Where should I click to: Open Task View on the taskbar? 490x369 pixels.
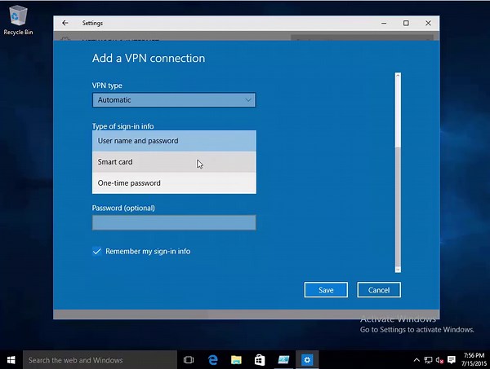[x=189, y=360]
